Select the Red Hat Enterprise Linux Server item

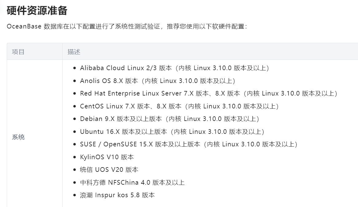pos(209,93)
